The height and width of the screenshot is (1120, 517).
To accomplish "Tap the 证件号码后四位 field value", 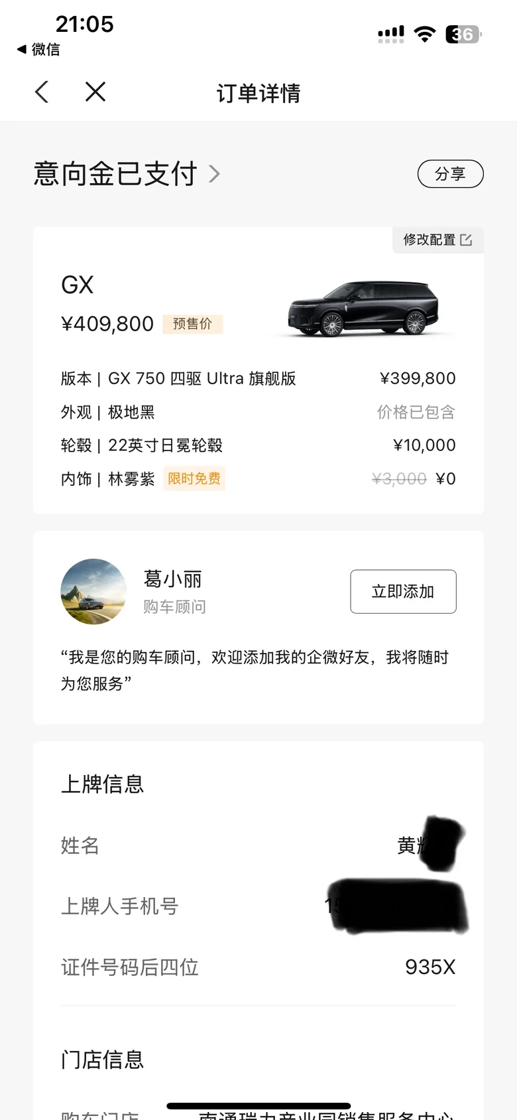I will (430, 967).
